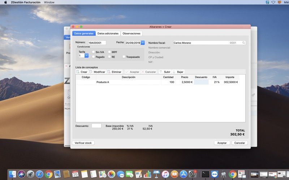Open Reminders in the dock
This screenshot has height=180, width=289.
pos(94,174)
